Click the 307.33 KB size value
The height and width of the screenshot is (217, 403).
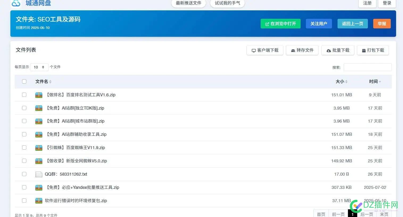click(x=342, y=187)
